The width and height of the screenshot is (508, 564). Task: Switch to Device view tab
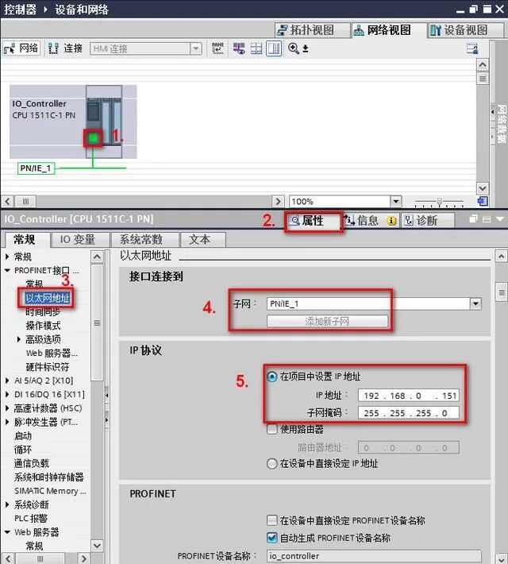466,30
